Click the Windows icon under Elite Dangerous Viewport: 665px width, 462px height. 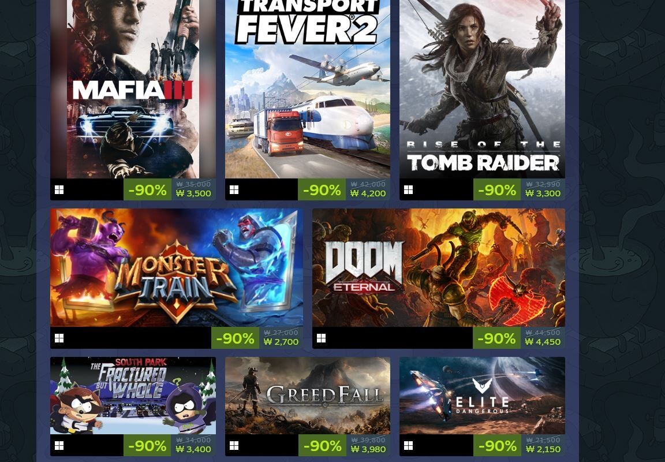click(409, 445)
